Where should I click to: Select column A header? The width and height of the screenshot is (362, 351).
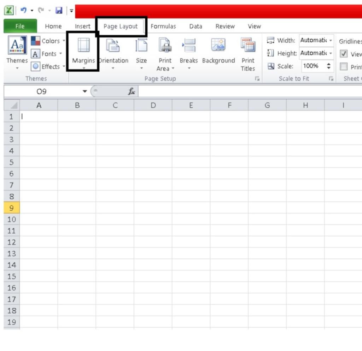coord(39,105)
